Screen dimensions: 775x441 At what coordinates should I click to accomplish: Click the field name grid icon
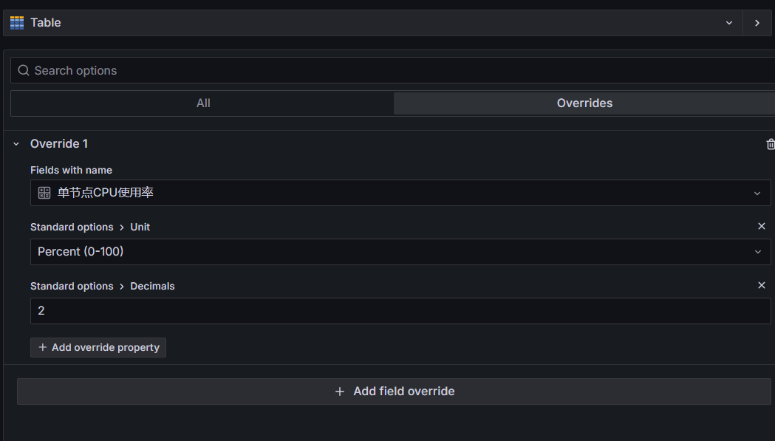(44, 193)
